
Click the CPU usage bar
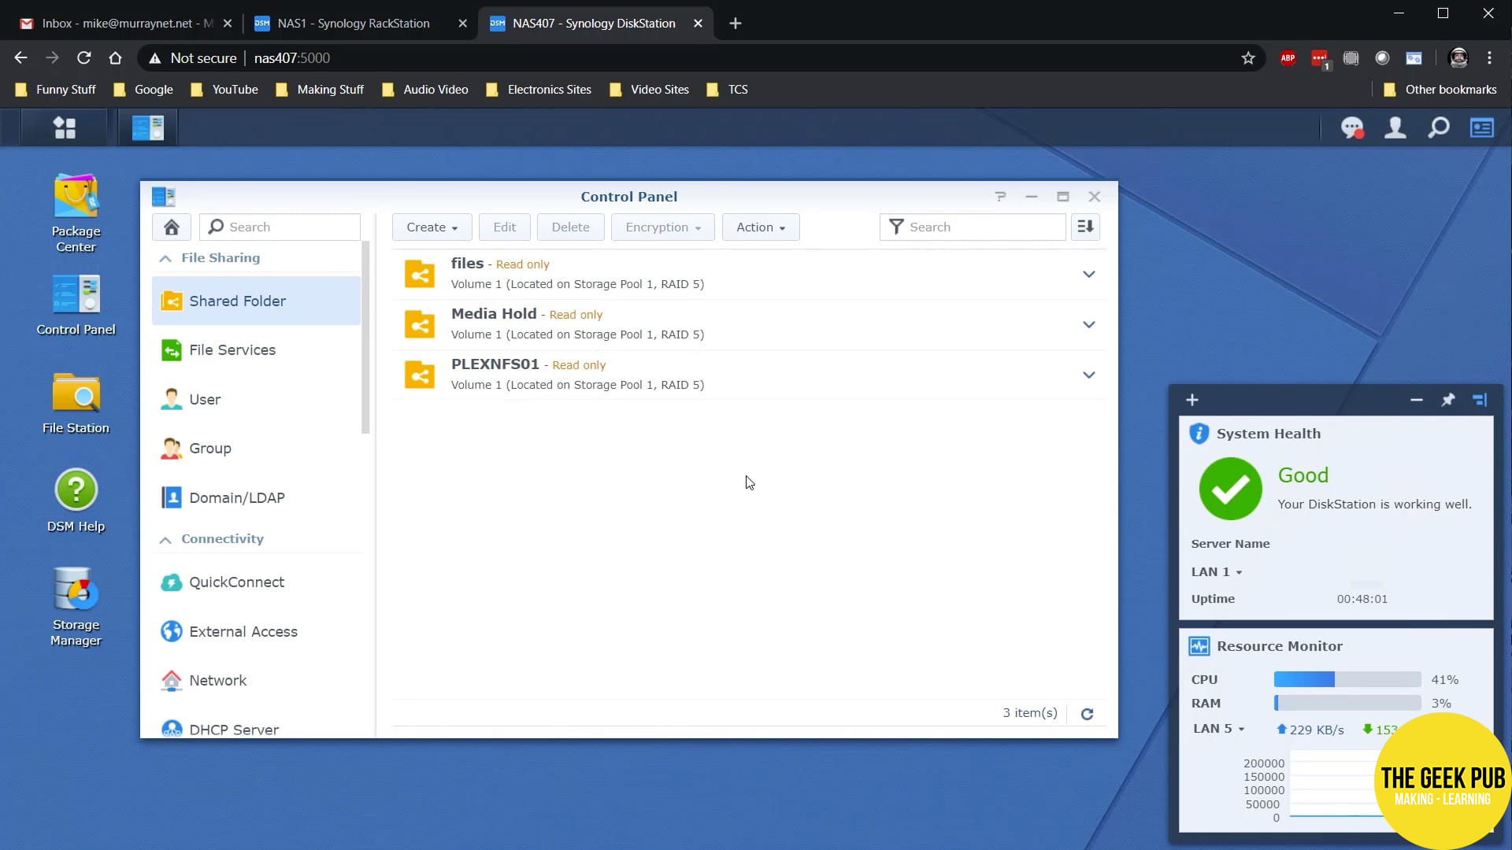[x=1347, y=680]
